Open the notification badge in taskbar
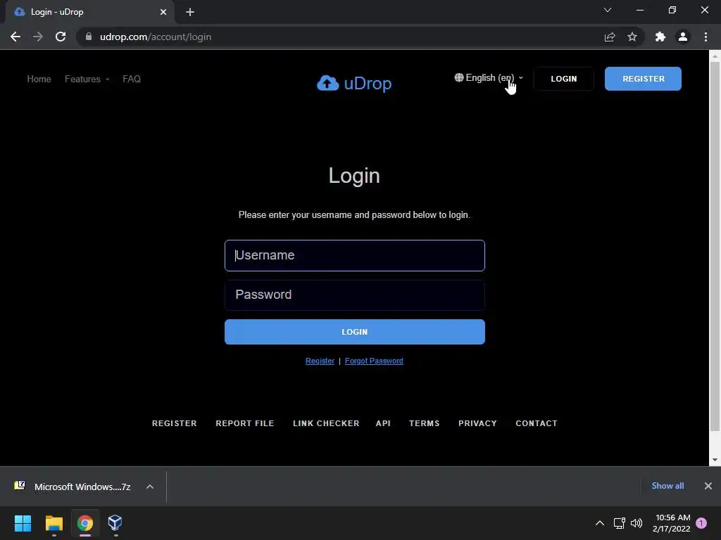Screen dimensions: 721x540 (x=701, y=523)
